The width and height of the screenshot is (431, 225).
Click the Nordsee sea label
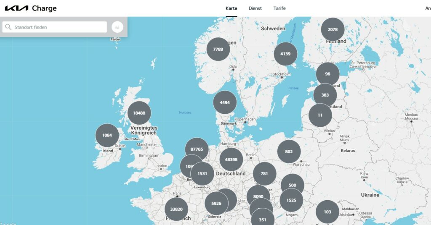185,112
